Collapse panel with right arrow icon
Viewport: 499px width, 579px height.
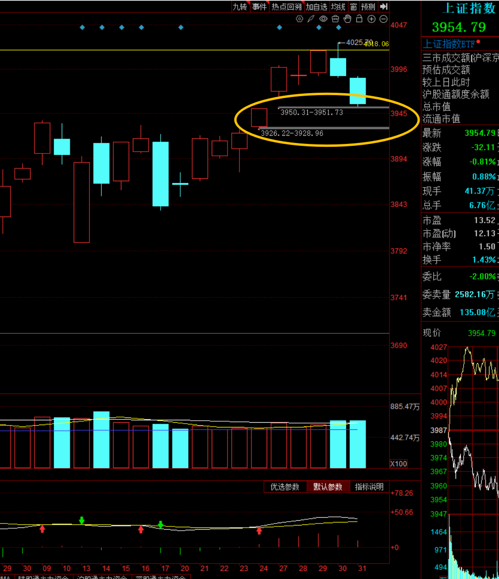(383, 7)
